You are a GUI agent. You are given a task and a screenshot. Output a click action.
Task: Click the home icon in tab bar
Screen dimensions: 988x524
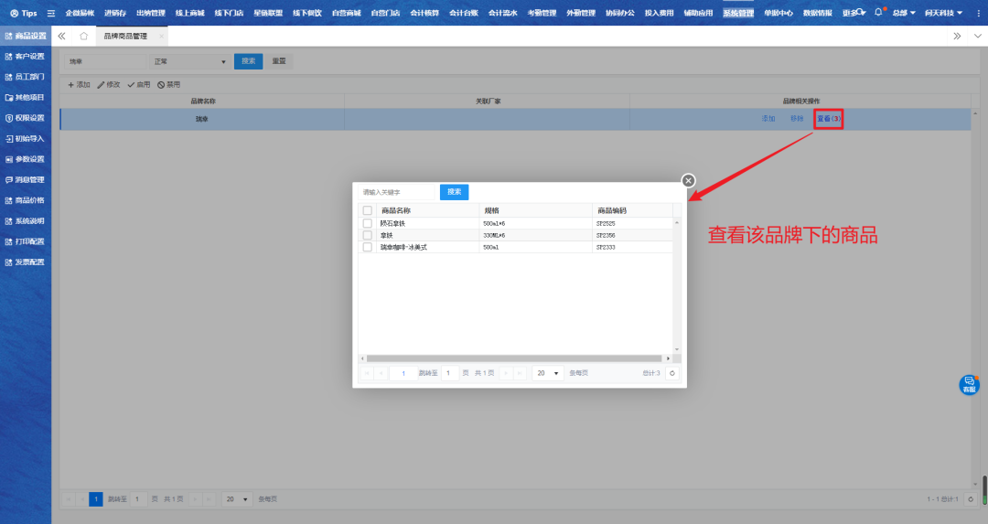pyautogui.click(x=83, y=36)
